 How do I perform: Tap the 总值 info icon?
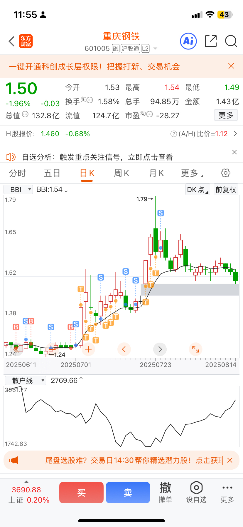point(25,114)
